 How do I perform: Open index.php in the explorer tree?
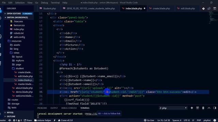(19, 29)
